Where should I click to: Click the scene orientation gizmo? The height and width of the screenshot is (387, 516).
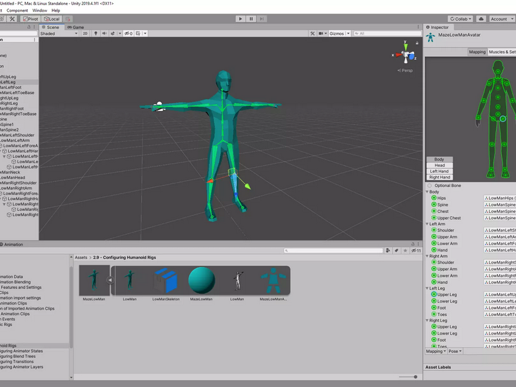point(406,54)
